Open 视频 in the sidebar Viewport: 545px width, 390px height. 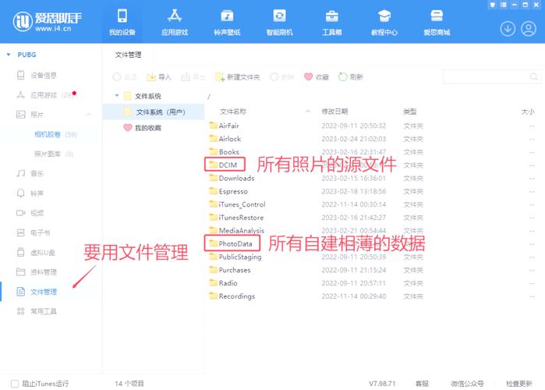pos(30,213)
